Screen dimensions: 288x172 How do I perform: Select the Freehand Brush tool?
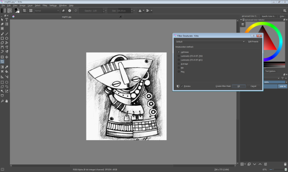pos(2,34)
